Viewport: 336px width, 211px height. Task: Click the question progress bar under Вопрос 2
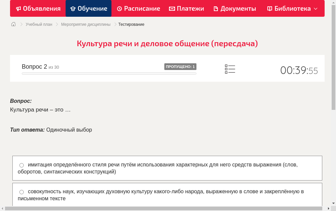[109, 73]
